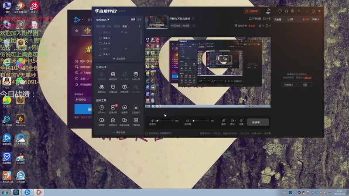The width and height of the screenshot is (349, 196).
Task: Select the second scene tab in scene list
Action: click(109, 26)
